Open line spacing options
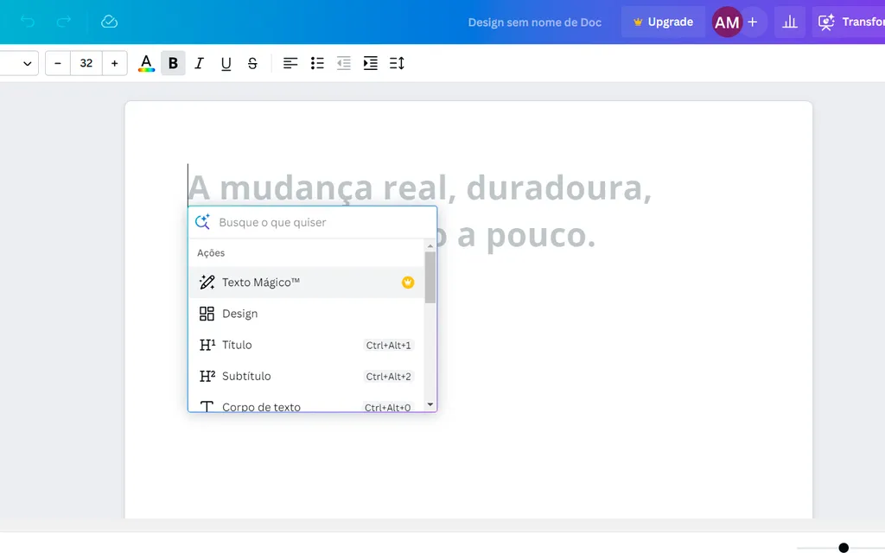Image resolution: width=885 pixels, height=553 pixels. coord(397,62)
